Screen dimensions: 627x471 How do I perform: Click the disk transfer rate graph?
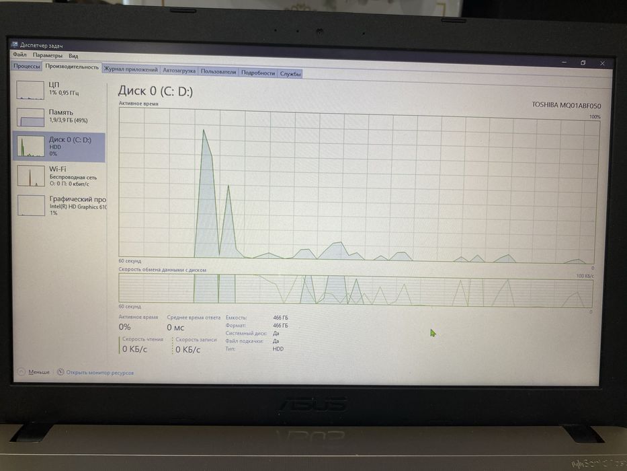point(356,291)
